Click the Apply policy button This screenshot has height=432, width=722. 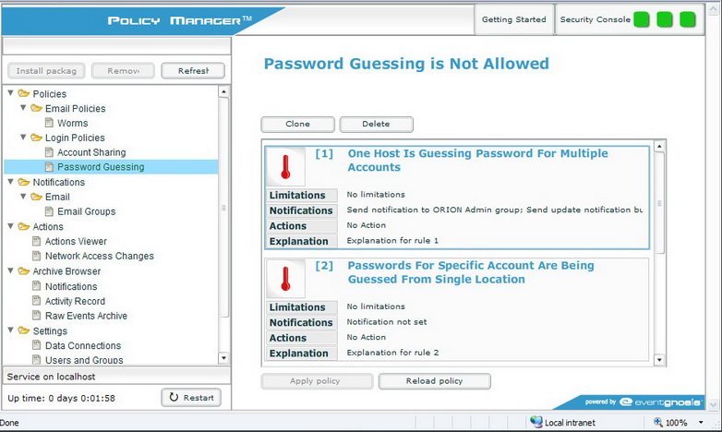(x=317, y=381)
